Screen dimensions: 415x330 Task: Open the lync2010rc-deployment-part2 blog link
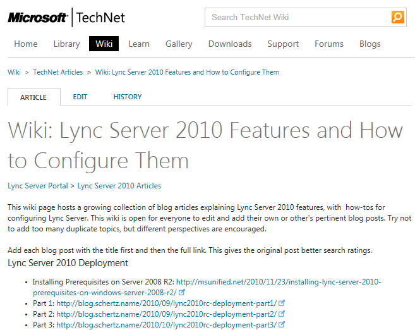(x=166, y=314)
